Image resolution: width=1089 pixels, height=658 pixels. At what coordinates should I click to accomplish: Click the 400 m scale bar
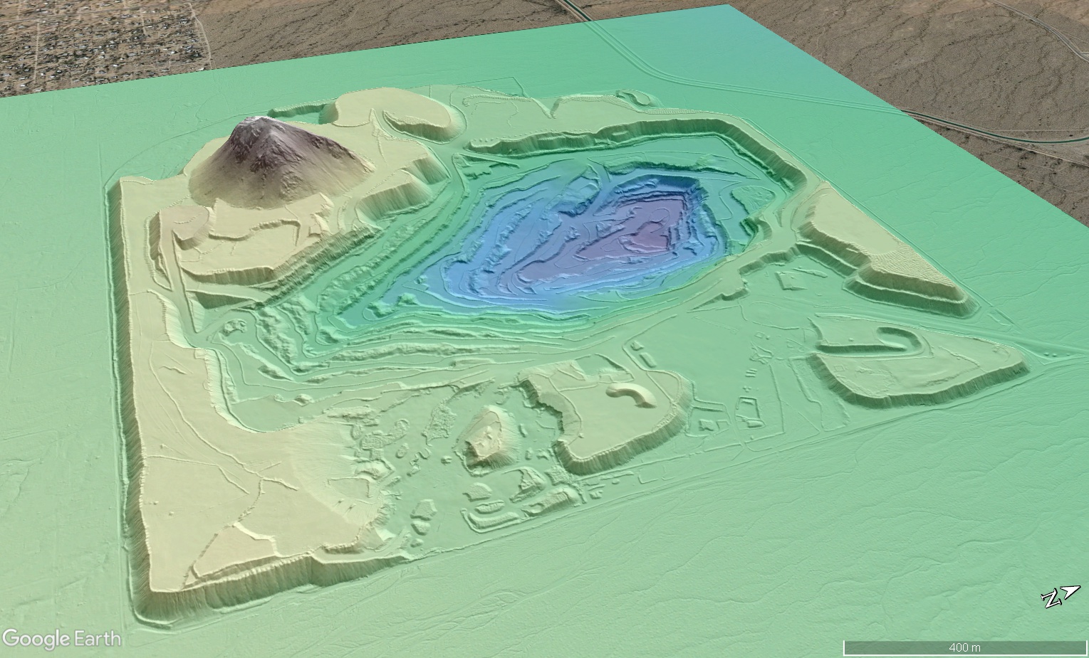(964, 647)
